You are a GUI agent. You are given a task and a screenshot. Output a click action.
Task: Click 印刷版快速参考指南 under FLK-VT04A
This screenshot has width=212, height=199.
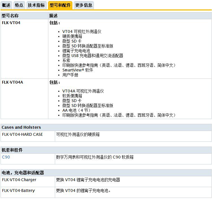[119, 115]
